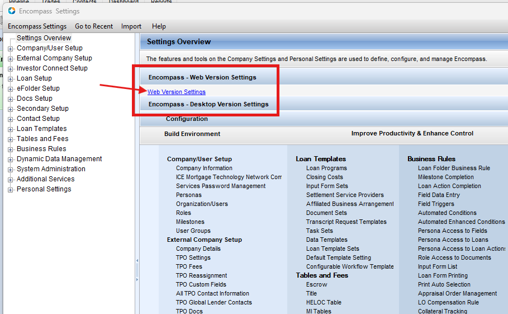Viewport: 508px width, 314px height.
Task: Open User Groups setting
Action: point(193,231)
